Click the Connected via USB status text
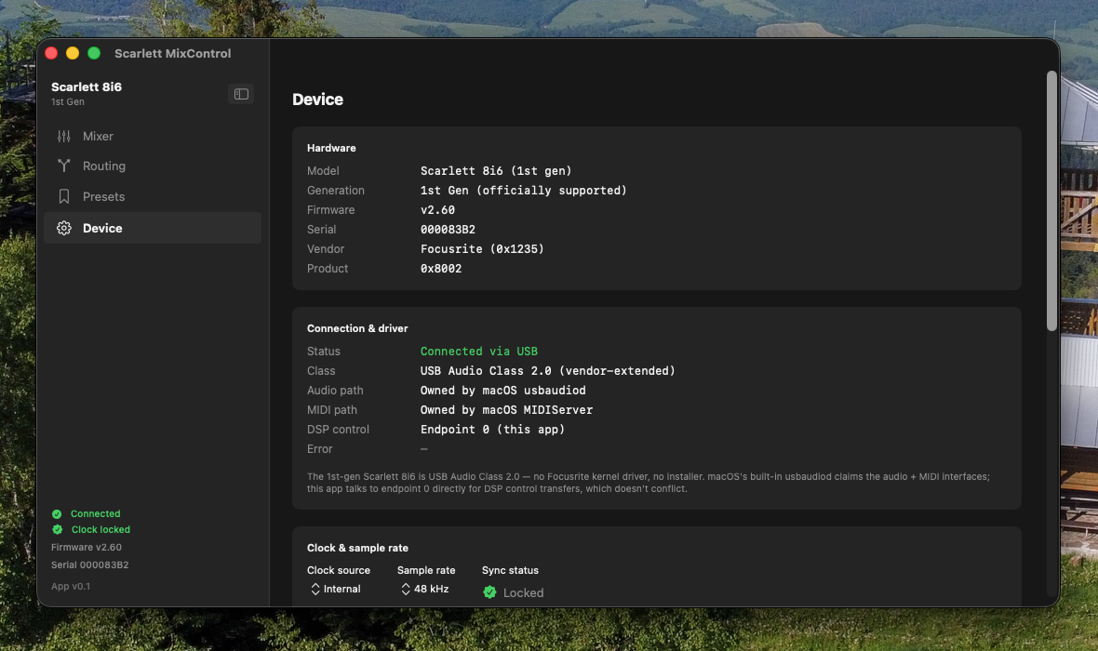 [479, 352]
